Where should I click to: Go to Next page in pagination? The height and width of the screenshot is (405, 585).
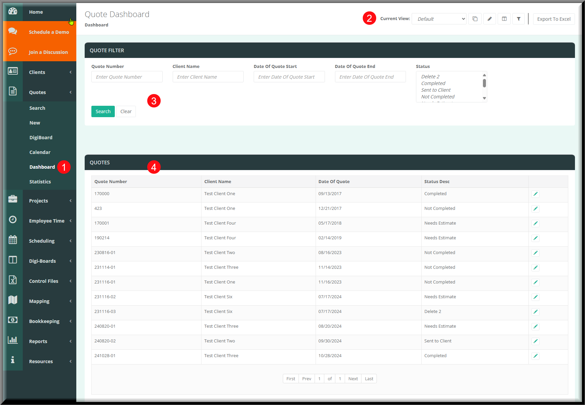click(x=353, y=379)
